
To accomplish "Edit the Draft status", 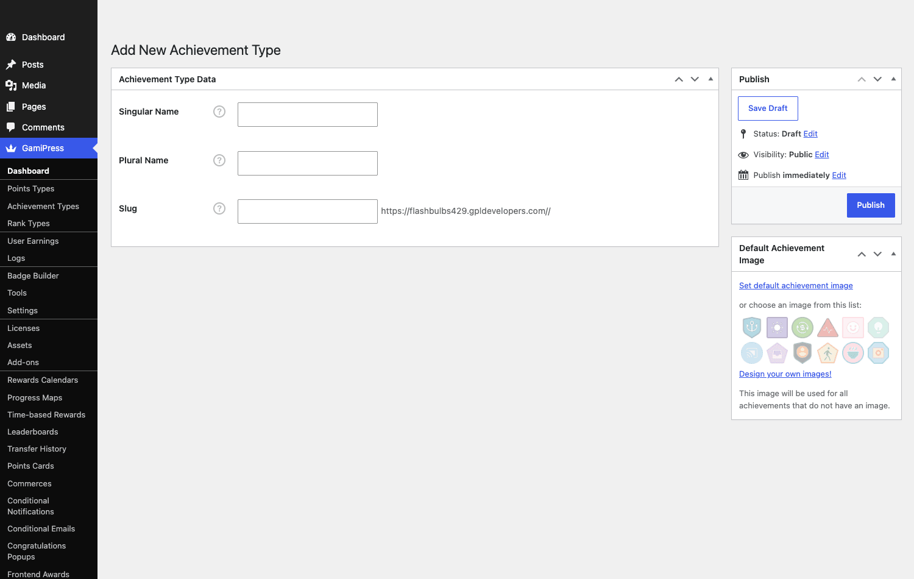I will 810,134.
